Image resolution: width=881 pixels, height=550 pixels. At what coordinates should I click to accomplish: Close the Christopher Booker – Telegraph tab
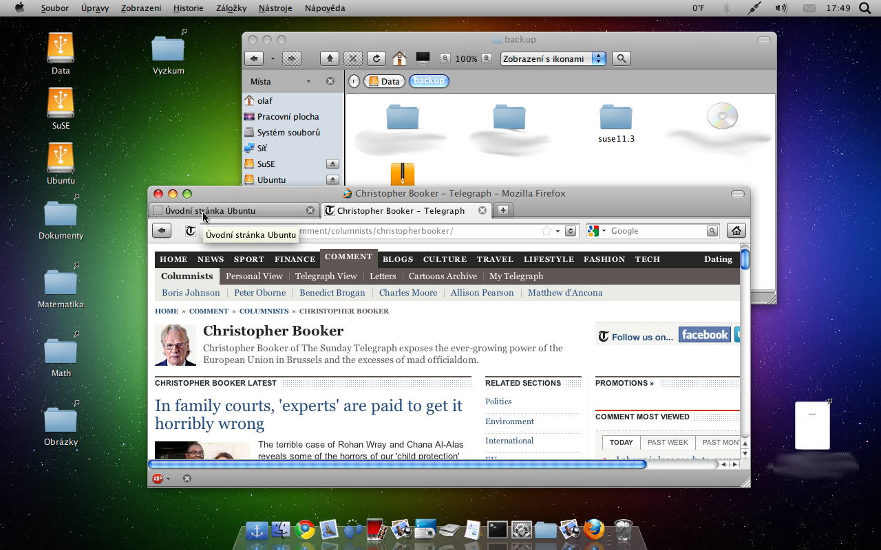point(482,210)
